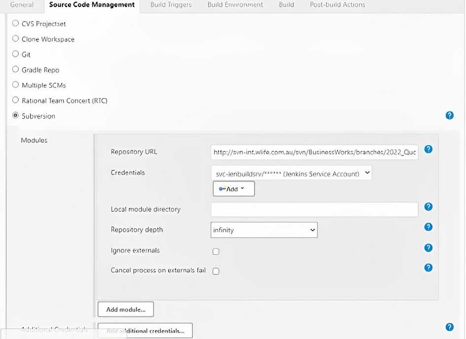View help for Ignore externals
Image resolution: width=466 pixels, height=339 pixels.
(428, 248)
